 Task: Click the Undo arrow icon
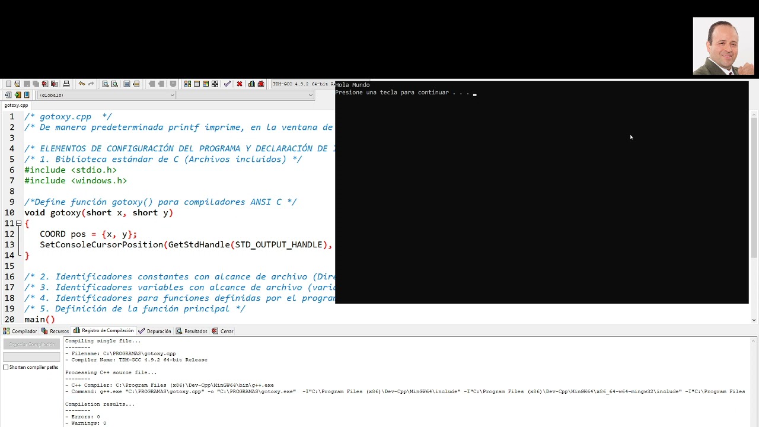click(82, 84)
